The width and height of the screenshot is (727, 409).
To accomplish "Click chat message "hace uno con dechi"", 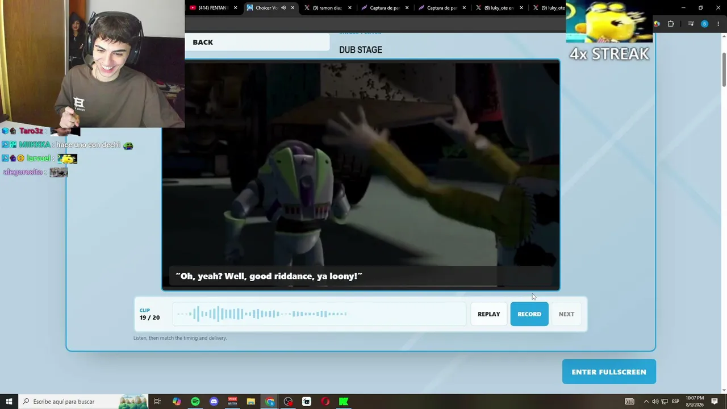I will tap(88, 145).
